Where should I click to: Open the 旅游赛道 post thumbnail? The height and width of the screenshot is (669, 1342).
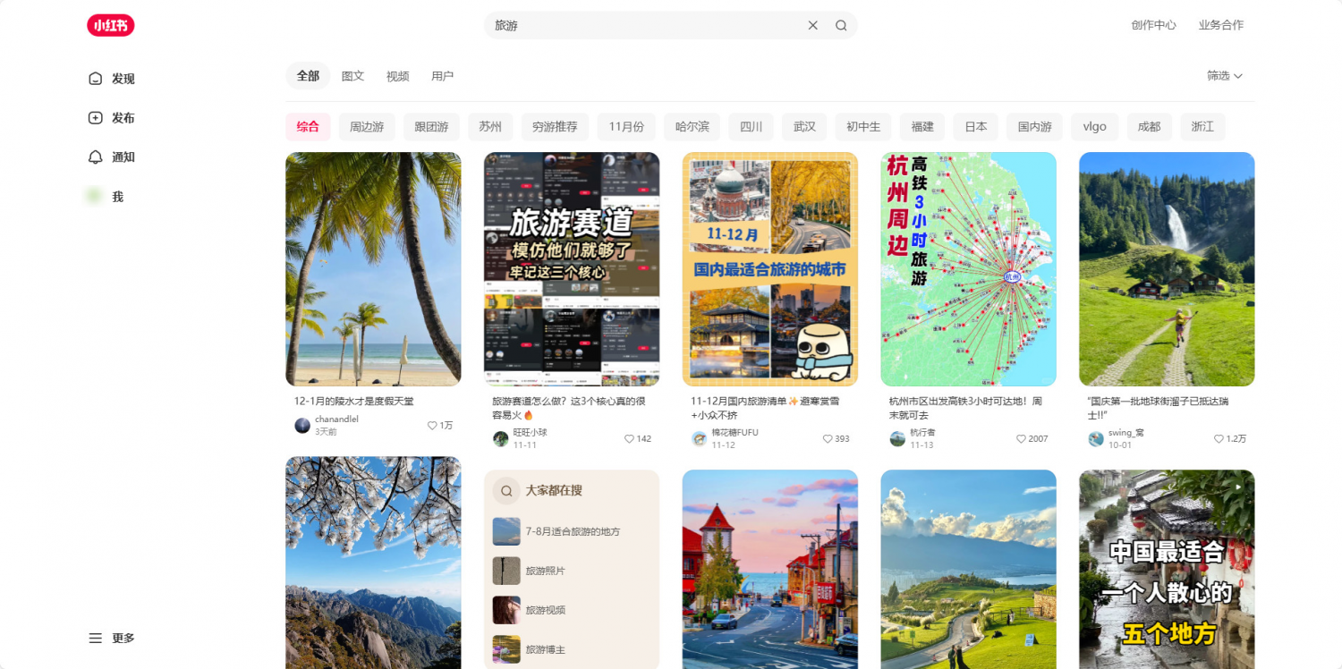[x=572, y=268]
